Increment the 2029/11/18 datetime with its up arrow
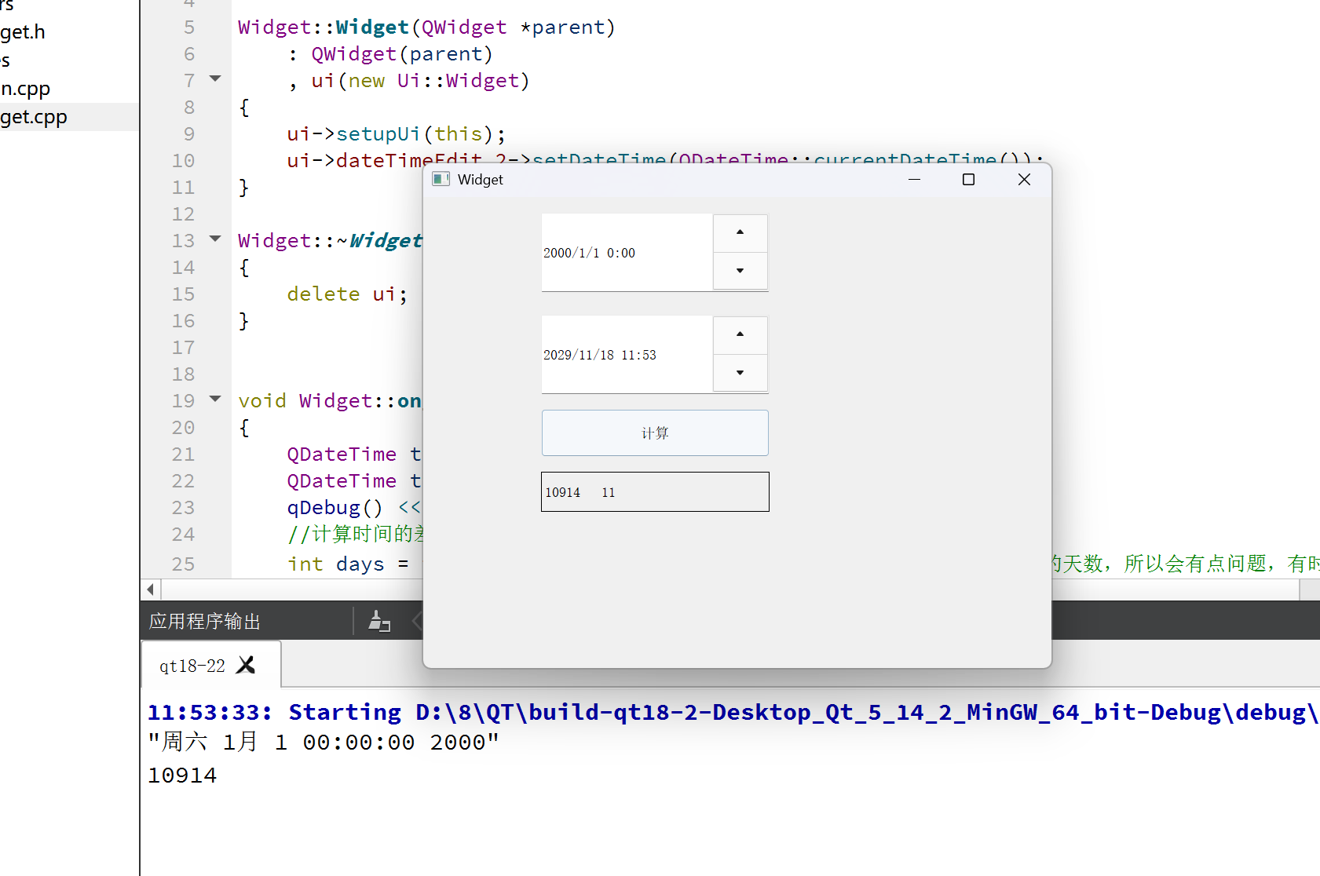This screenshot has height=876, width=1320. click(x=739, y=335)
